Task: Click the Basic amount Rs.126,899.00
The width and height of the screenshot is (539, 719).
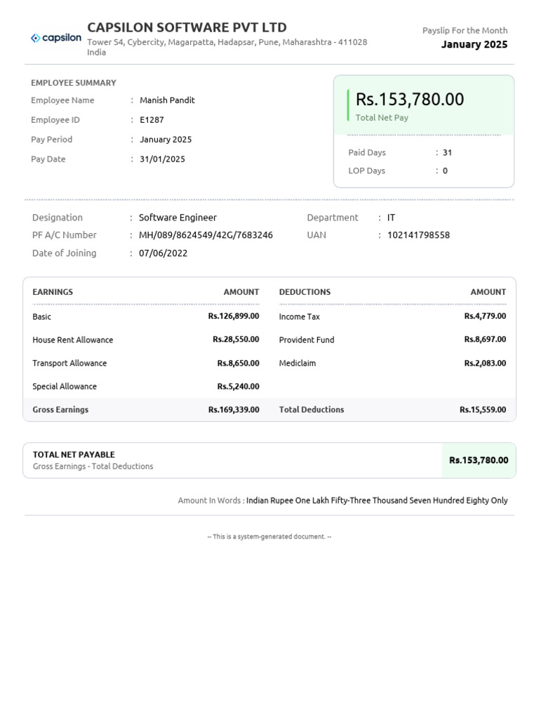Action: pyautogui.click(x=234, y=316)
